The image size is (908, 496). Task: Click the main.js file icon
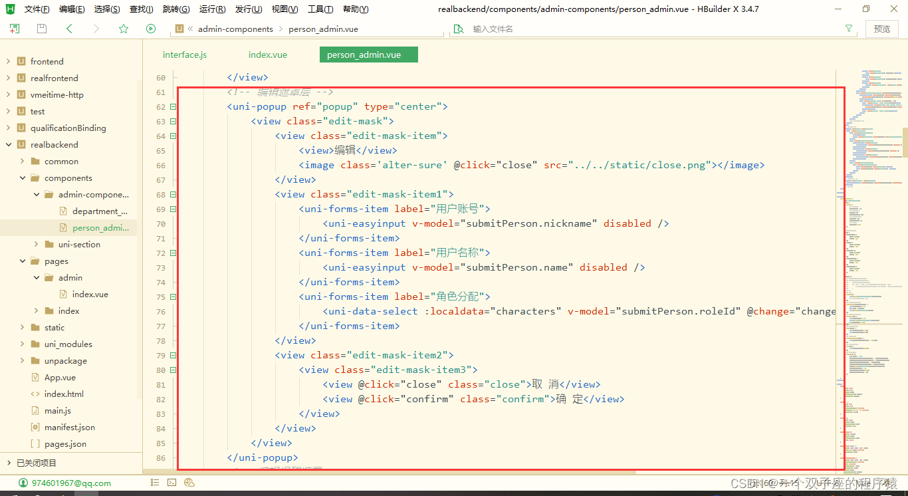click(36, 410)
